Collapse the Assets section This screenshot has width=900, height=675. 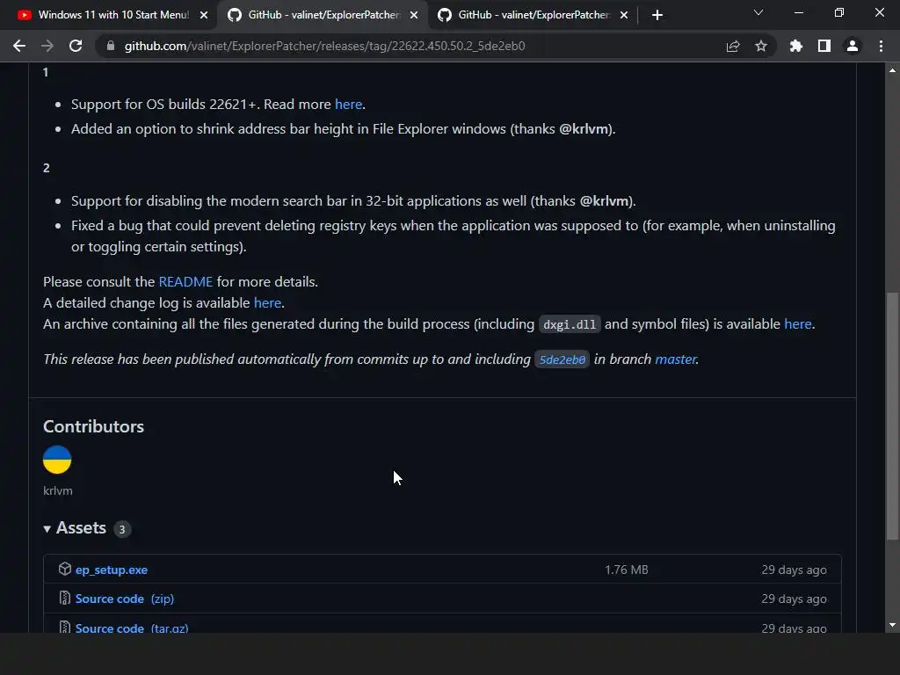75,528
